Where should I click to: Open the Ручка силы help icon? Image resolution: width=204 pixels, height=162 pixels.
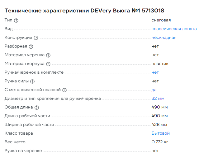coord(32,81)
